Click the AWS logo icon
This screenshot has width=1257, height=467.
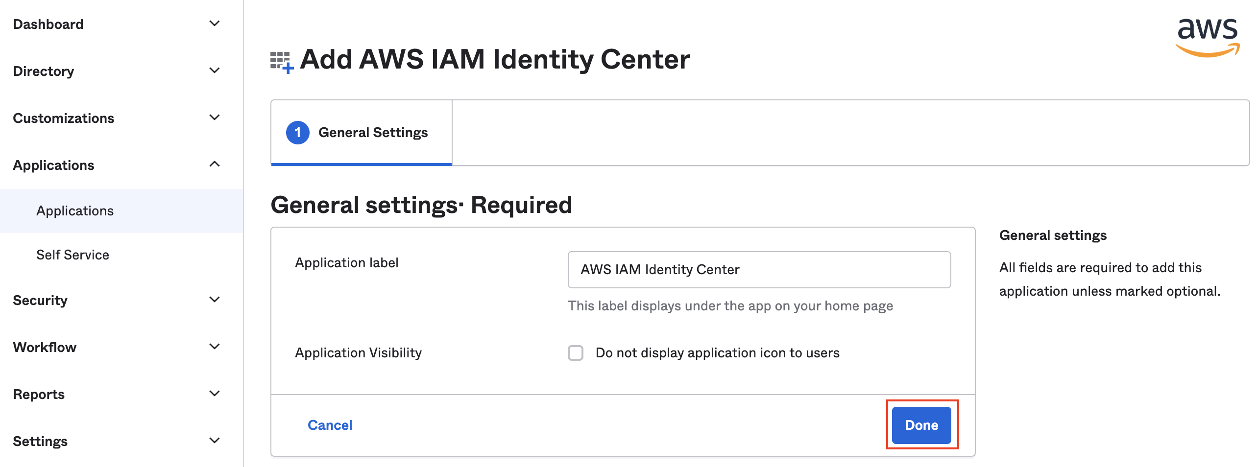[x=1208, y=38]
